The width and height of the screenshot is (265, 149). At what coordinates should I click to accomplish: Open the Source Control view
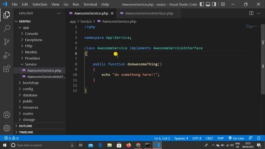pyautogui.click(x=7, y=42)
